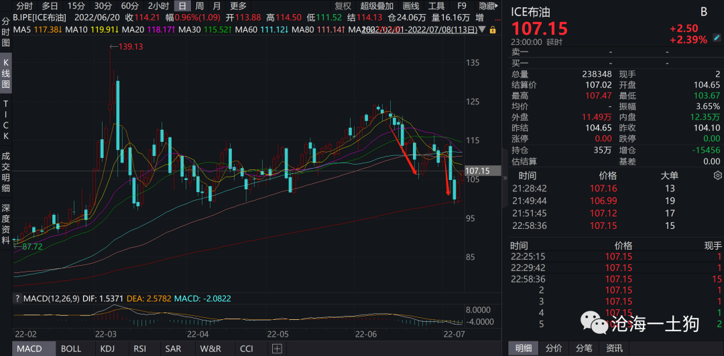The height and width of the screenshot is (356, 724).
Task: Open the MACD help question-mark icon
Action: (x=17, y=299)
